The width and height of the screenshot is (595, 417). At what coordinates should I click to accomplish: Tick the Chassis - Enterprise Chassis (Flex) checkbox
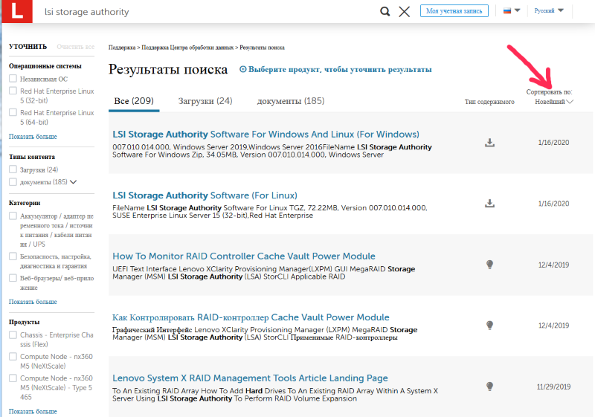point(13,334)
